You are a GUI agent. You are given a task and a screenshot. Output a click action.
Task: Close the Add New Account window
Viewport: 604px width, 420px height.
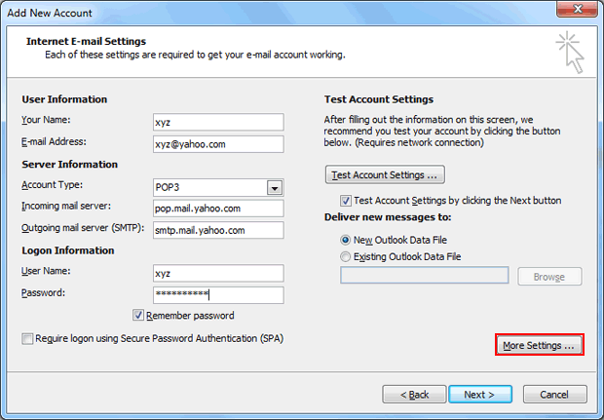coord(577,9)
